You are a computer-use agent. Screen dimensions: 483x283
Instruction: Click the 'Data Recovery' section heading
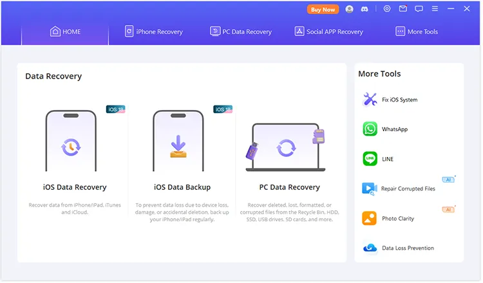tap(53, 76)
